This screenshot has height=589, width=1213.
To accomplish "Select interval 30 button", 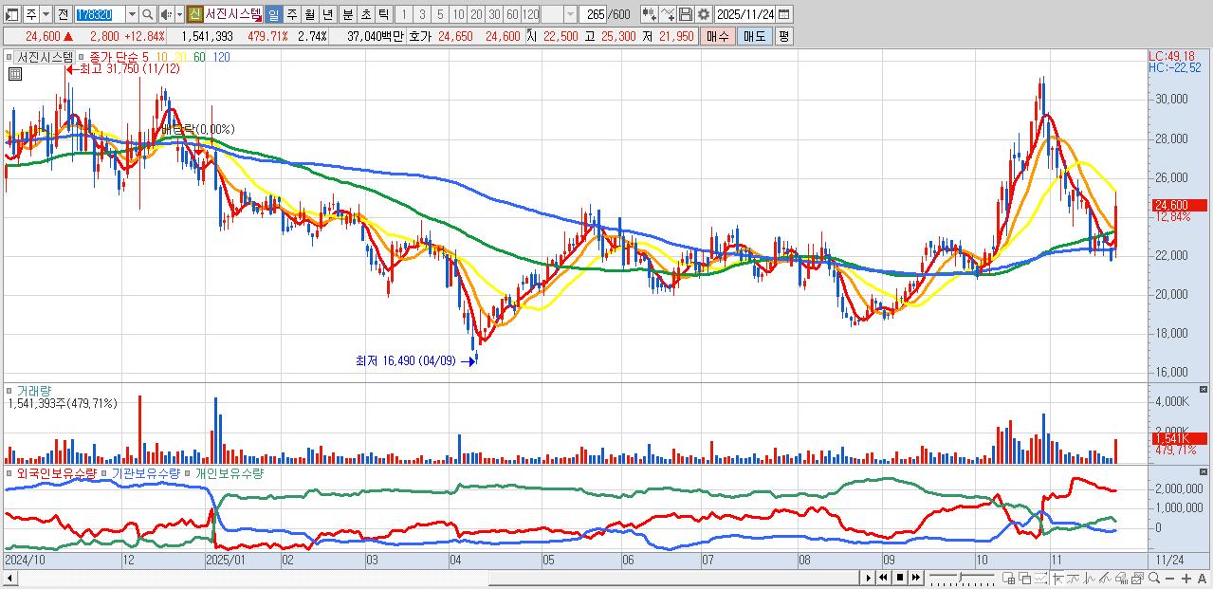I will pyautogui.click(x=494, y=14).
